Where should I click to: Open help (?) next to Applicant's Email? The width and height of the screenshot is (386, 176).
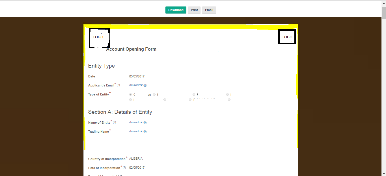pyautogui.click(x=118, y=85)
